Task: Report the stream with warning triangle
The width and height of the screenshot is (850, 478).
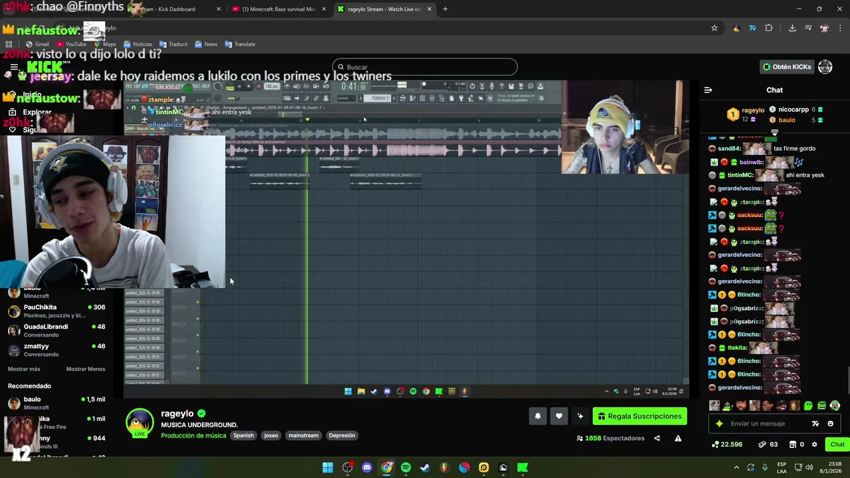Action: [678, 438]
